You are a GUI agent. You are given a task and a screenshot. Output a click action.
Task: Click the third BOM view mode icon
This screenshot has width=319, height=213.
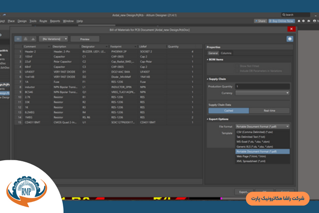pos(32,39)
